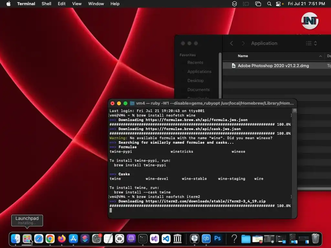Image resolution: width=331 pixels, height=248 pixels.
Task: Open Desktop in Finder sidebar
Action: coord(196,80)
